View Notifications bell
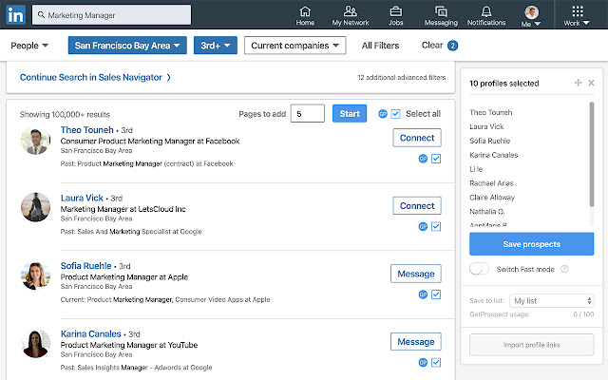 coord(486,15)
